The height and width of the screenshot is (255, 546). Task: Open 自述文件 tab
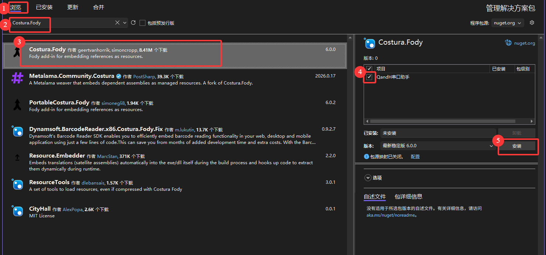pyautogui.click(x=375, y=196)
